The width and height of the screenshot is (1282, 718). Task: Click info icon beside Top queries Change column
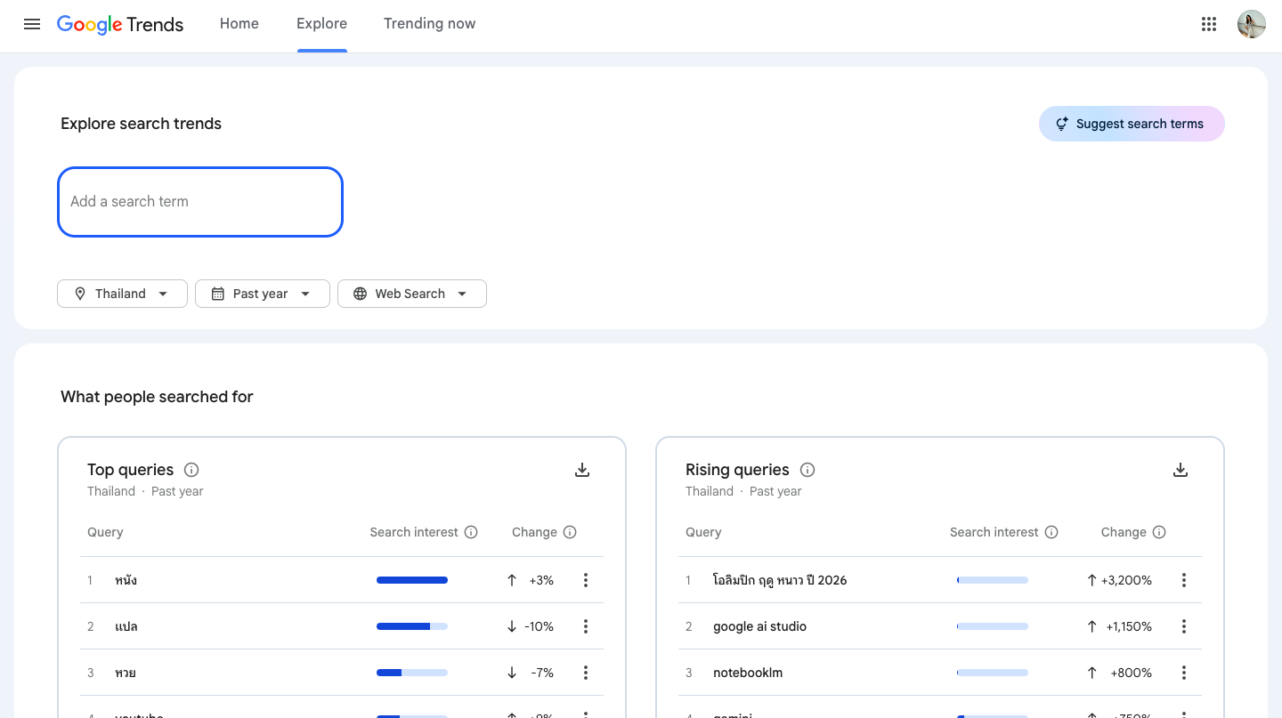(570, 532)
